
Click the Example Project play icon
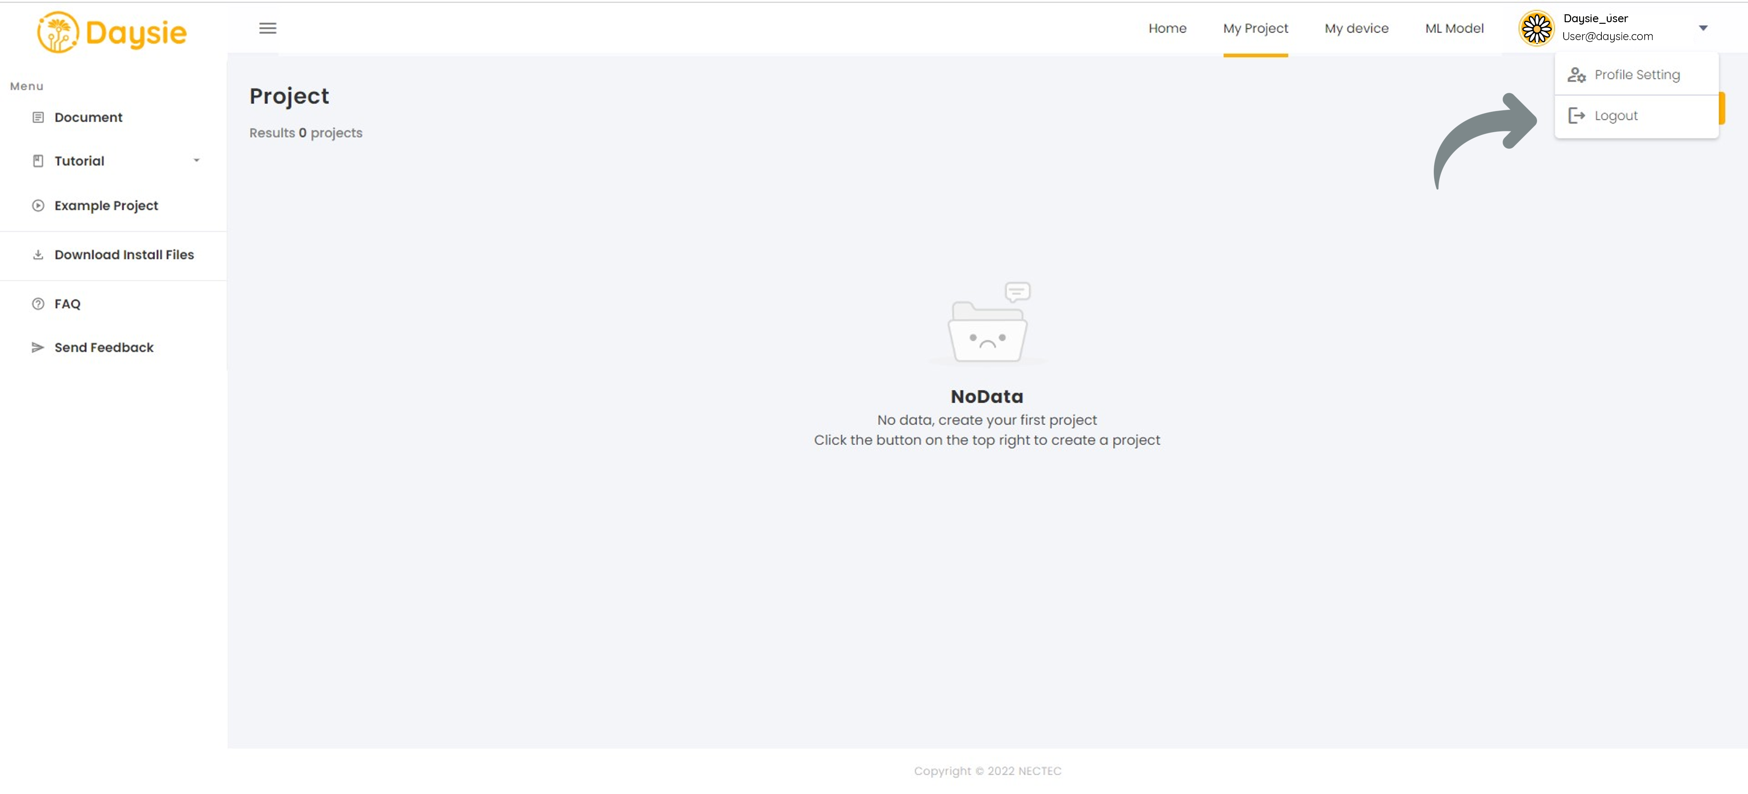[38, 206]
